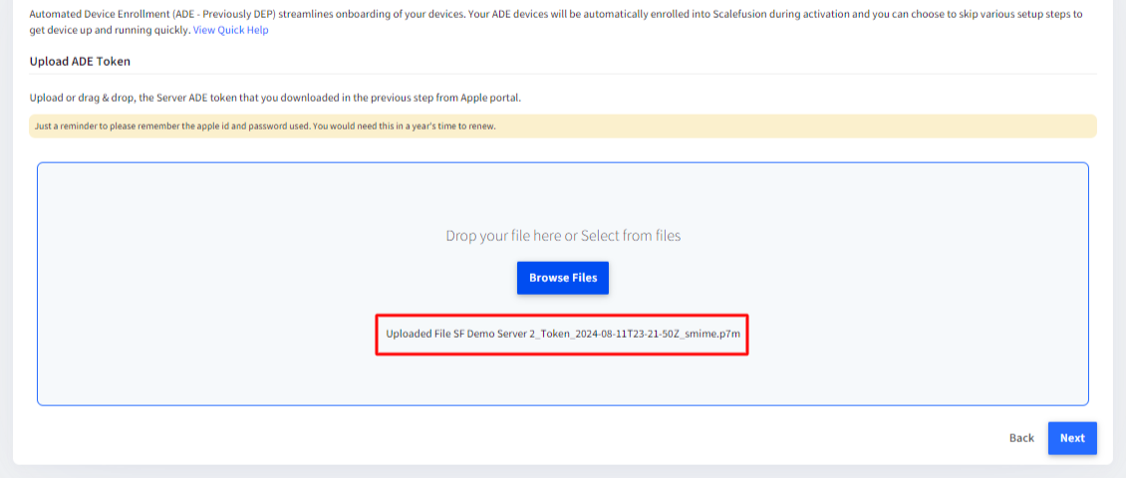Click the 'Upload or drag & drop' instruction line
Viewport: 1126px width, 478px height.
[x=275, y=98]
